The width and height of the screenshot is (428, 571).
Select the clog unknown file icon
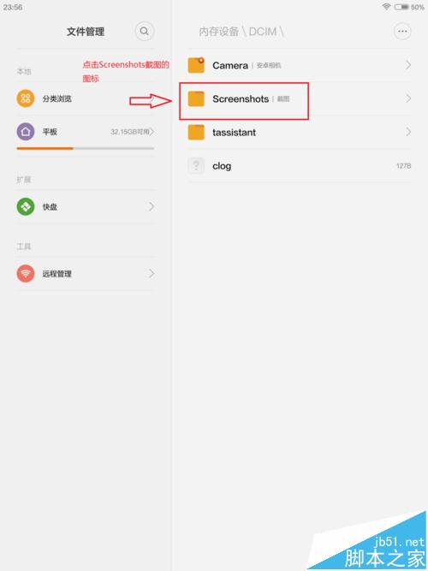pyautogui.click(x=196, y=166)
